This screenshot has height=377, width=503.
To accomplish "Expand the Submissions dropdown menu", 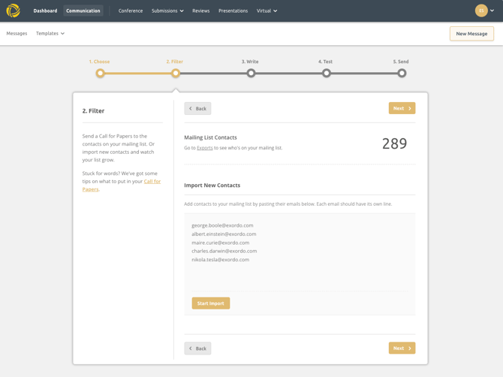I will pos(167,11).
